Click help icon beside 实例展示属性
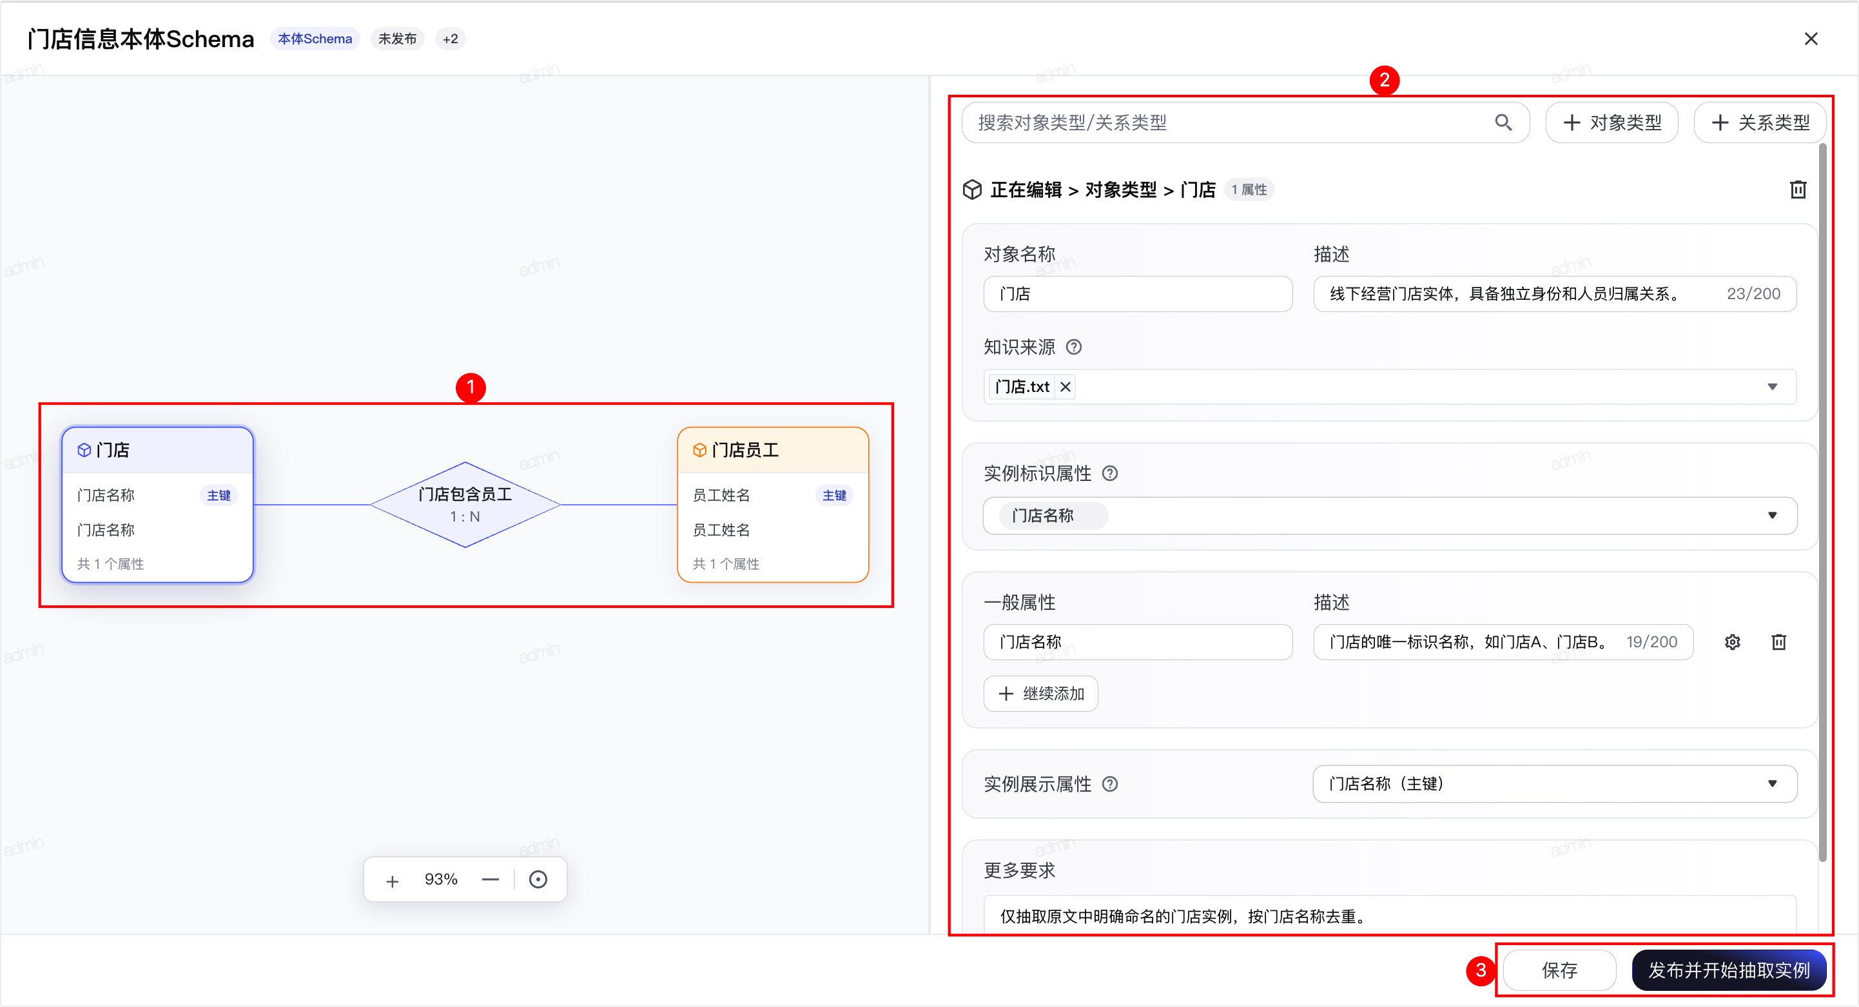This screenshot has width=1859, height=1007. 1110,784
